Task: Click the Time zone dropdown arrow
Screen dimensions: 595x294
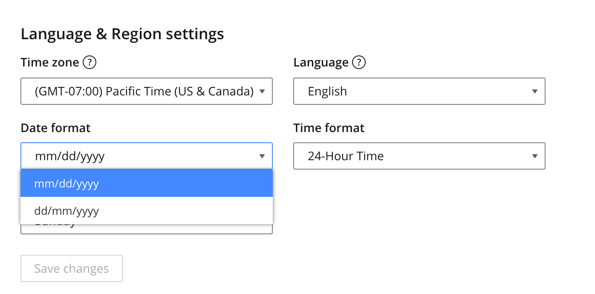Action: point(262,91)
